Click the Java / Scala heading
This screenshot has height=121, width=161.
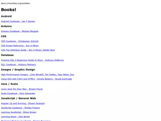tap(9, 84)
